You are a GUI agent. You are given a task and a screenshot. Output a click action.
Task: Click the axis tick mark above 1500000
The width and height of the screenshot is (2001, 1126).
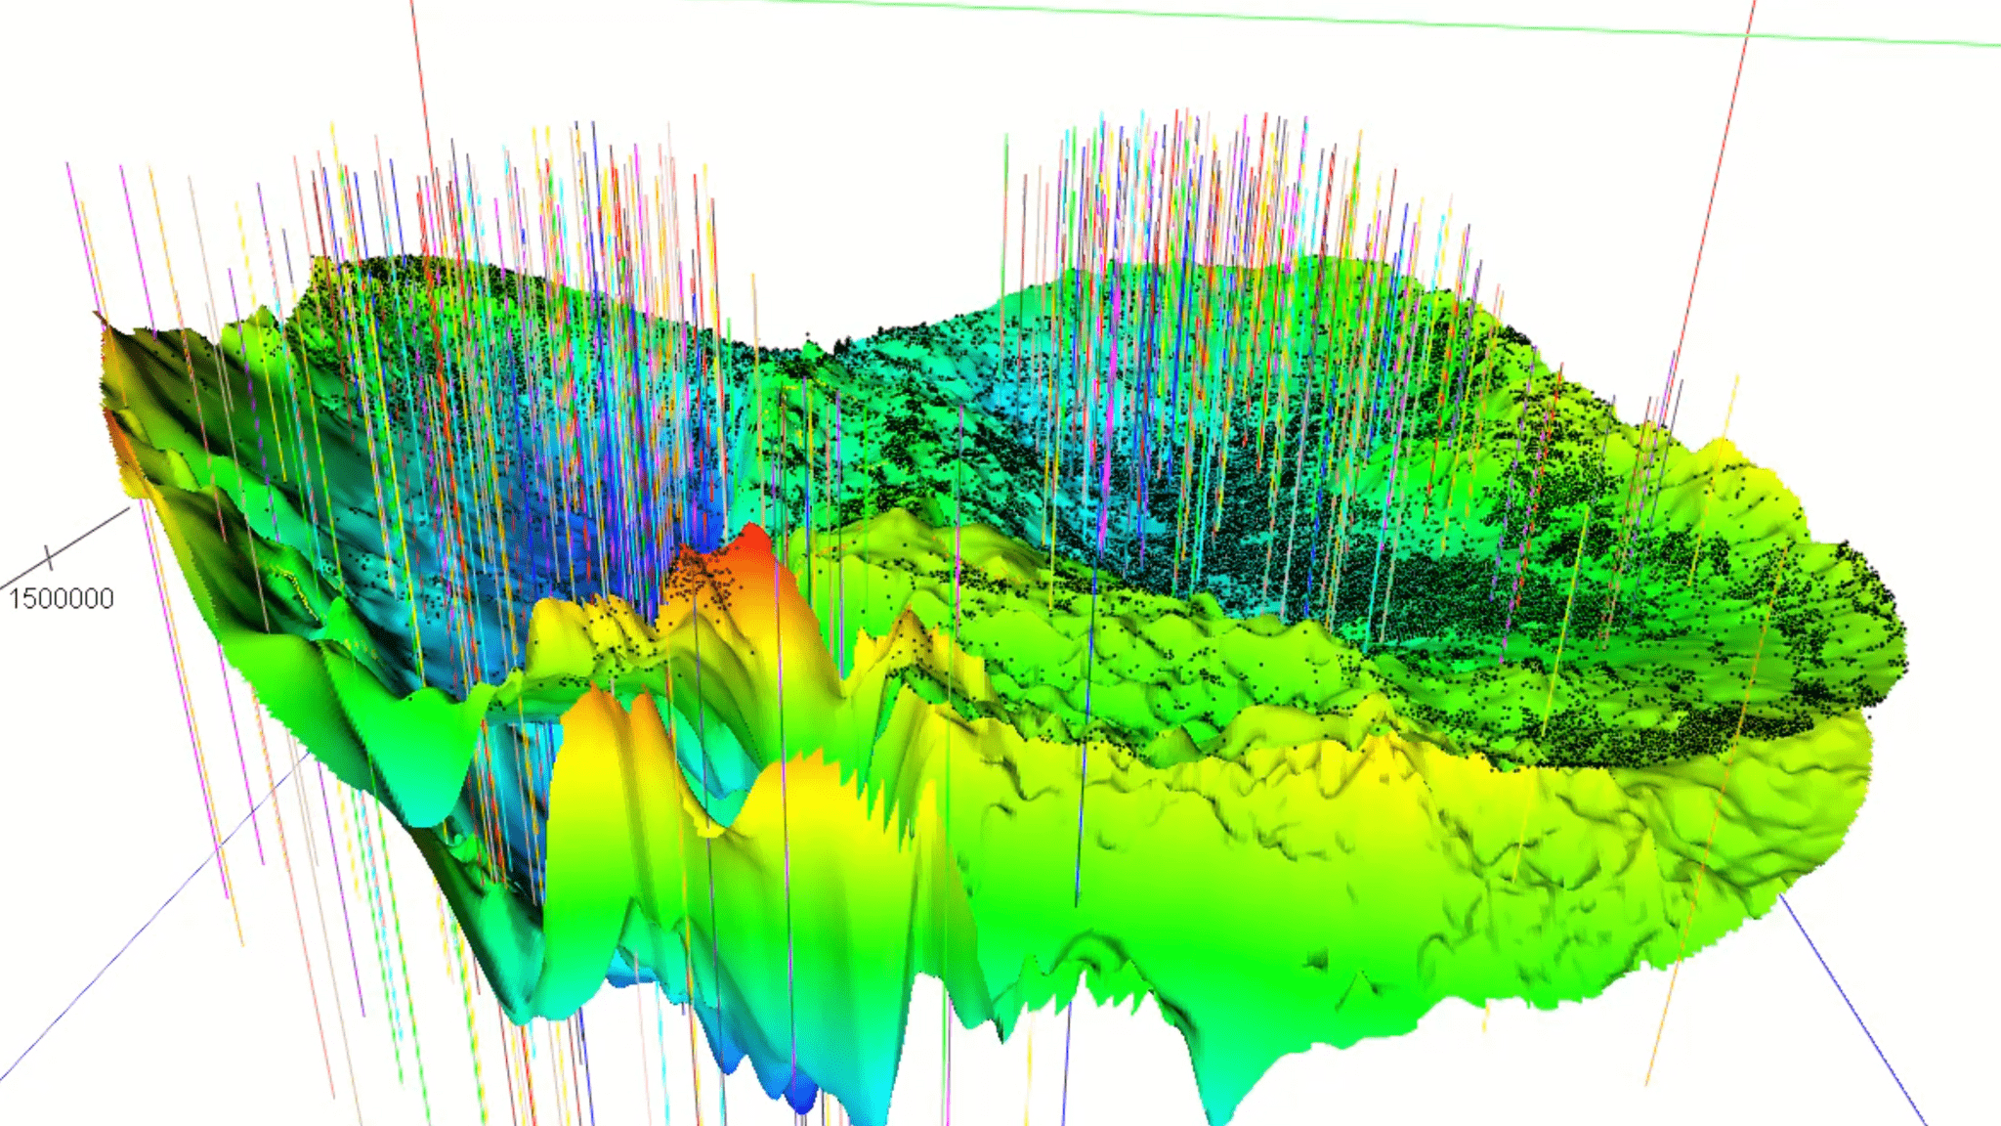pyautogui.click(x=48, y=558)
